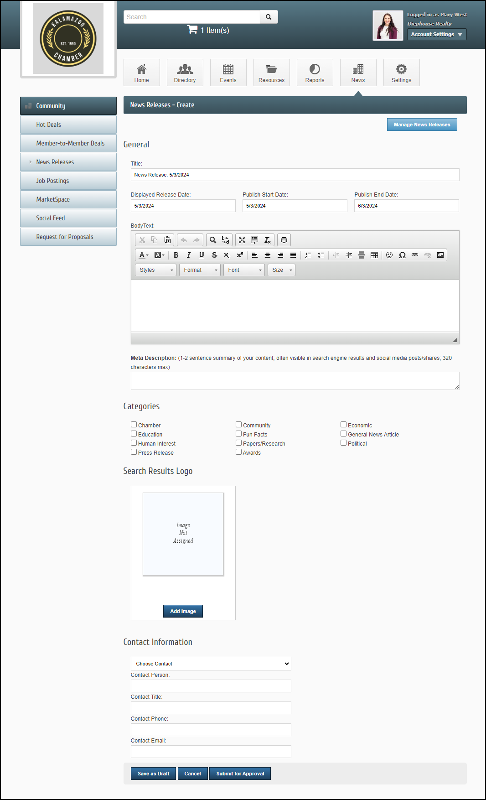The height and width of the screenshot is (800, 486).
Task: Click the Insert Table icon
Action: (374, 255)
